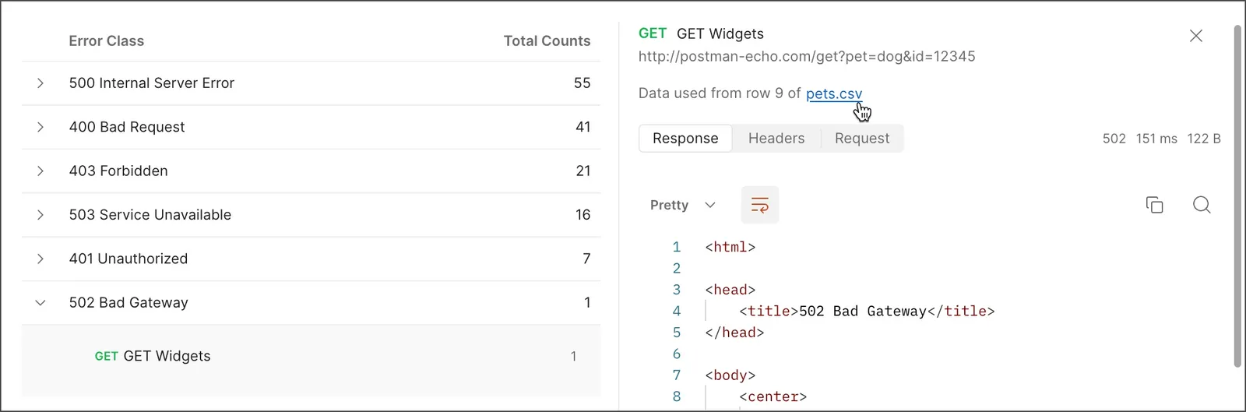Toggle word wrap in response viewer
Image resolution: width=1246 pixels, height=412 pixels.
[760, 205]
